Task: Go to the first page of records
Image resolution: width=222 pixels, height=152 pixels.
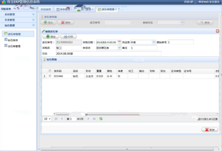Action: (x=56, y=119)
